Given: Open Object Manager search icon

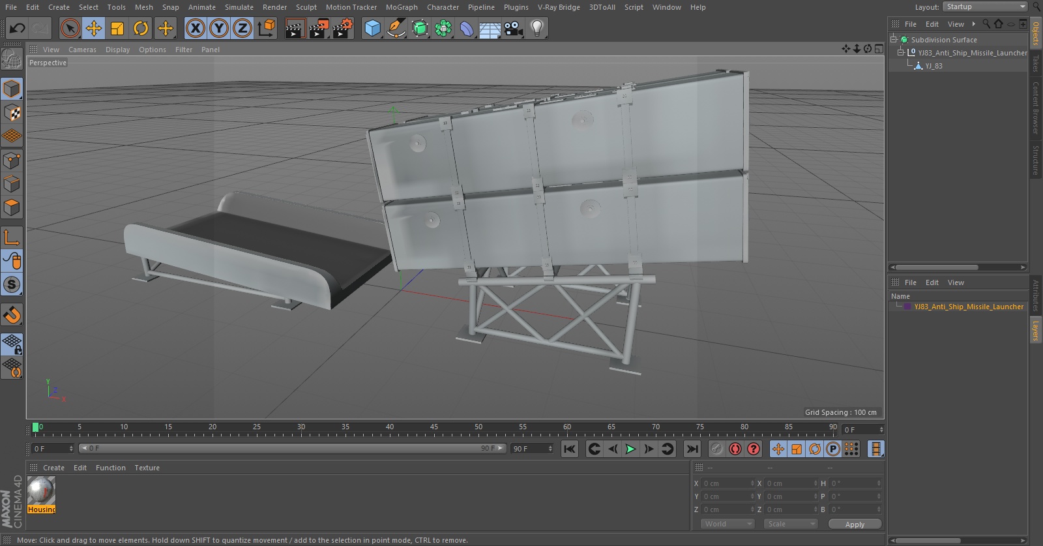Looking at the screenshot, I should pos(986,24).
